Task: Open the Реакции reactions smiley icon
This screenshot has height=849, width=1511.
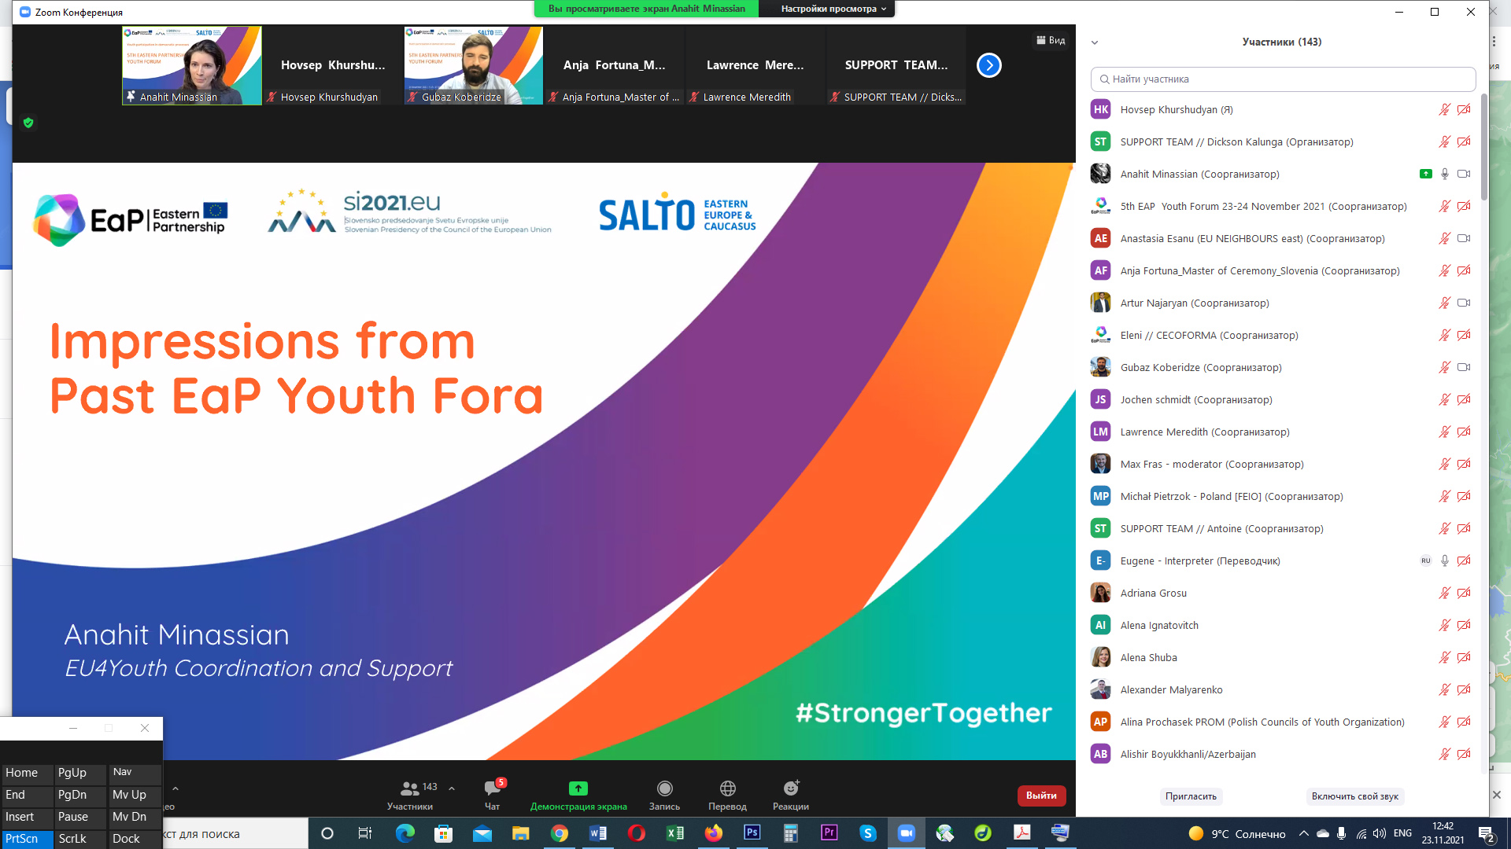Action: [791, 788]
